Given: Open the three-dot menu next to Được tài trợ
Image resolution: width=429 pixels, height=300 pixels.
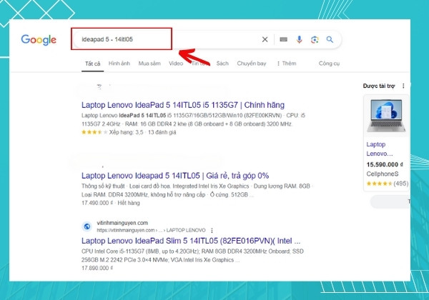Looking at the screenshot, I should point(403,86).
